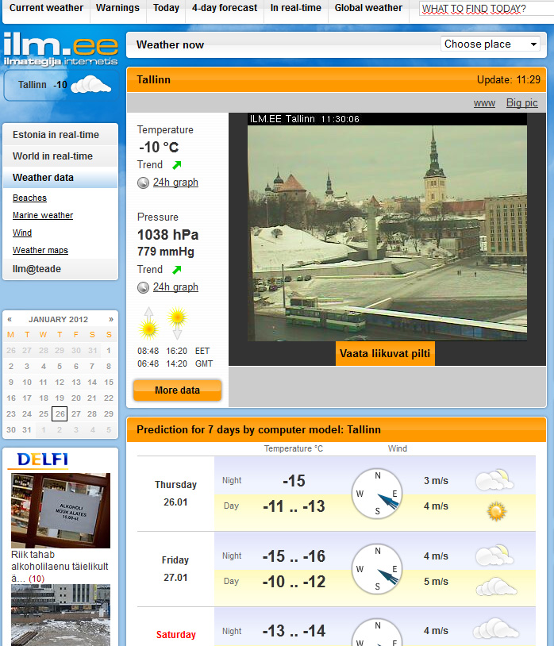554x646 pixels.
Task: Open temperature 24h graph link
Action: coord(176,183)
